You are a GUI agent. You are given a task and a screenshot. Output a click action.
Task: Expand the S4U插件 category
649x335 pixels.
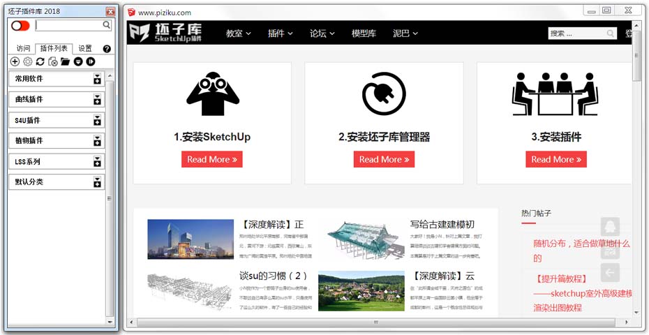(x=98, y=120)
